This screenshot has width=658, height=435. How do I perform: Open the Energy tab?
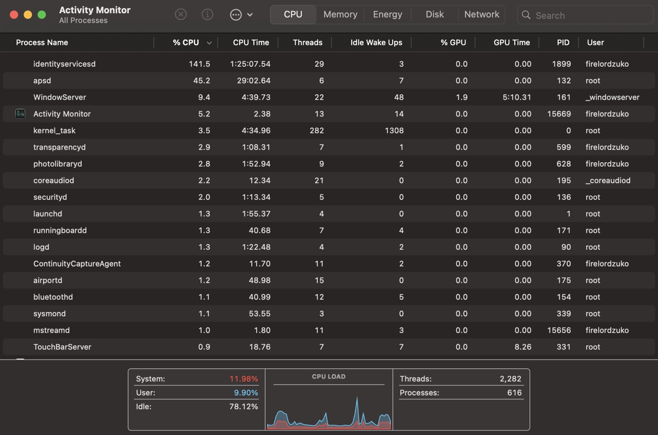(x=387, y=15)
